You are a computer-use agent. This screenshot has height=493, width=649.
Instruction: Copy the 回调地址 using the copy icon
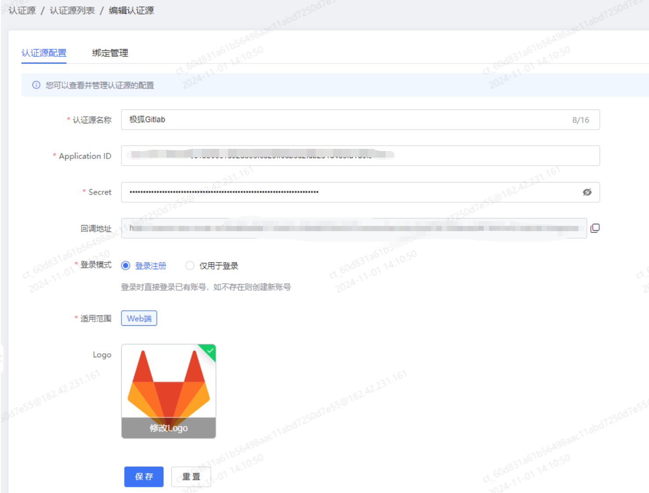pos(595,228)
